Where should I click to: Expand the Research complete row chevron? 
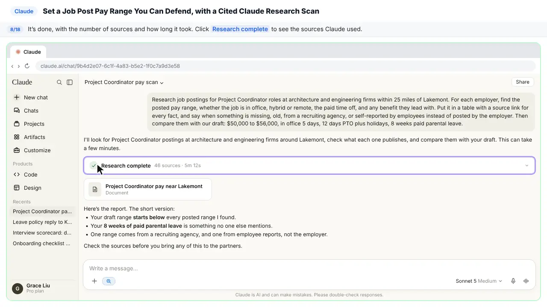[526, 165]
